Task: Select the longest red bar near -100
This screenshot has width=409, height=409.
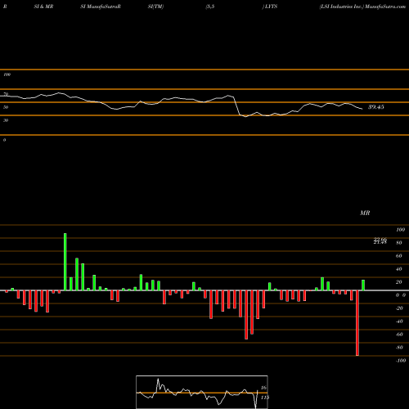Action: [x=357, y=323]
